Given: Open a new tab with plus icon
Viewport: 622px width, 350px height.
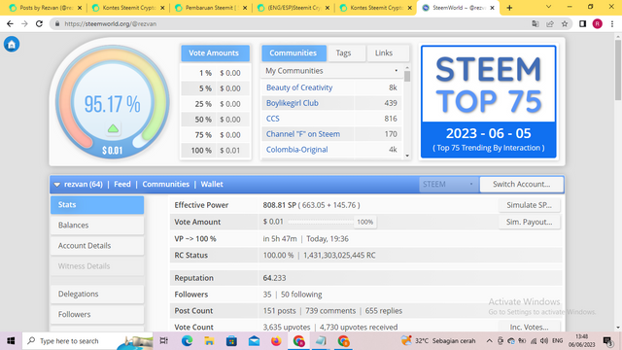Looking at the screenshot, I should tap(509, 8).
